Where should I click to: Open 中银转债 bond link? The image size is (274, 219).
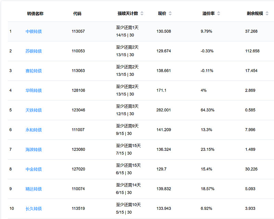coord(34,31)
